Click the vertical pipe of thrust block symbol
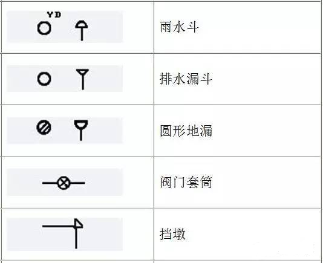Viewport: 323px width, 263px height. pos(76,238)
